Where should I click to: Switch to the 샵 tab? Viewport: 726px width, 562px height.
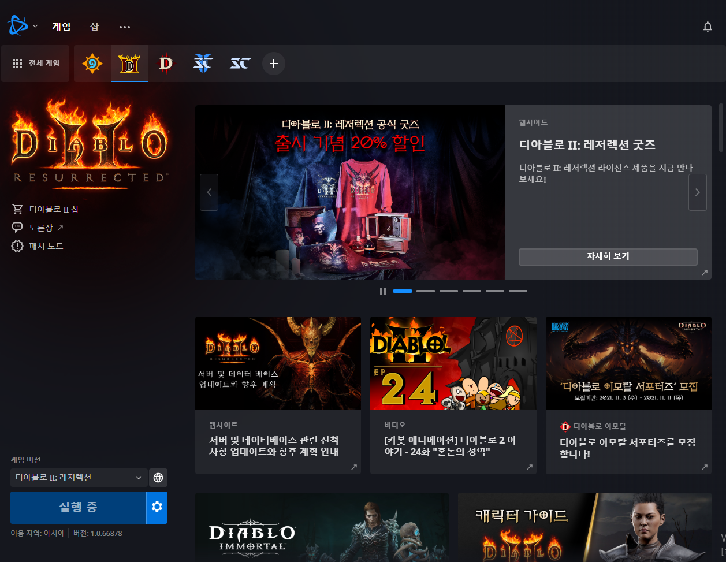tap(95, 27)
